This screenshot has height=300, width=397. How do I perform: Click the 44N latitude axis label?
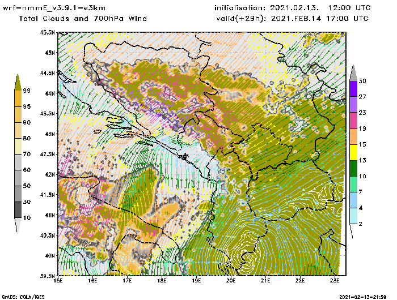(50, 93)
